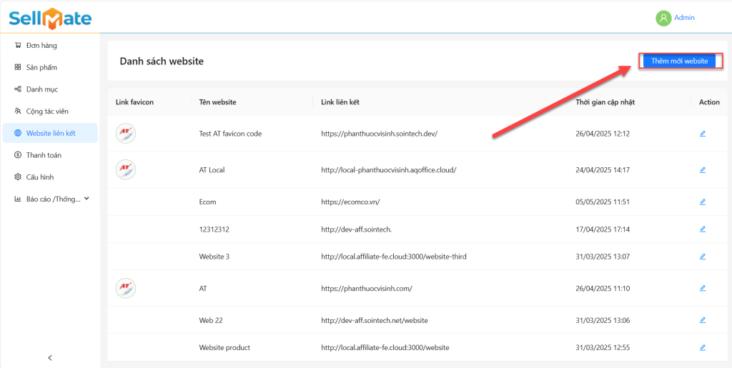
Task: Click the AT Local favicon thumbnail
Action: [126, 170]
